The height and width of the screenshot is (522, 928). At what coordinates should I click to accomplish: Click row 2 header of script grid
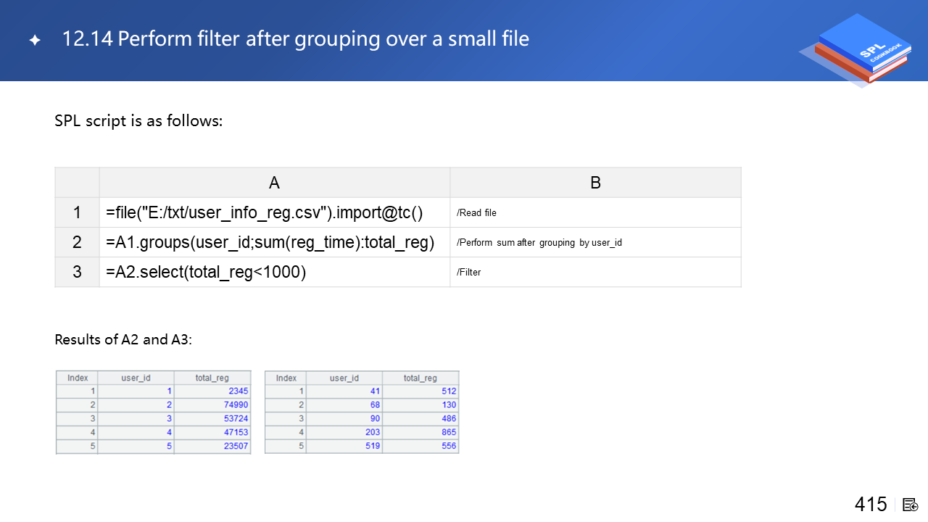(77, 243)
